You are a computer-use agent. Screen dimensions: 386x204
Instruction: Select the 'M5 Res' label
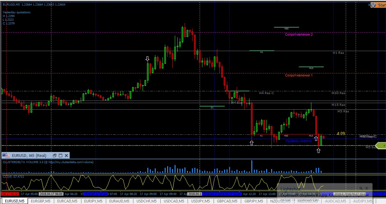[x=343, y=111]
